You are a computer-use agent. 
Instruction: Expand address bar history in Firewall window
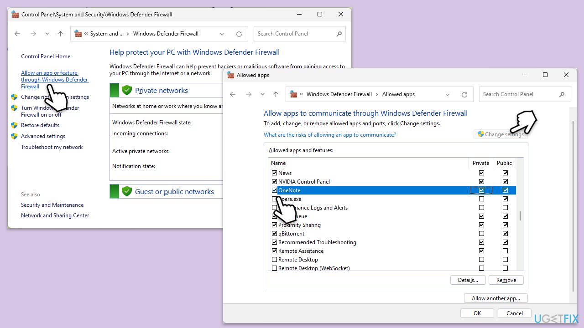[x=222, y=34]
